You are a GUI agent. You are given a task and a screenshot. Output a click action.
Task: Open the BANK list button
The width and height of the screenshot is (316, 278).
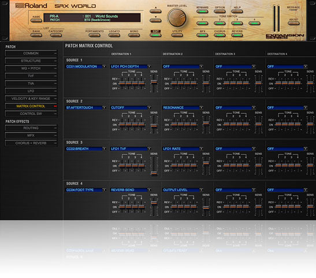click(36, 35)
